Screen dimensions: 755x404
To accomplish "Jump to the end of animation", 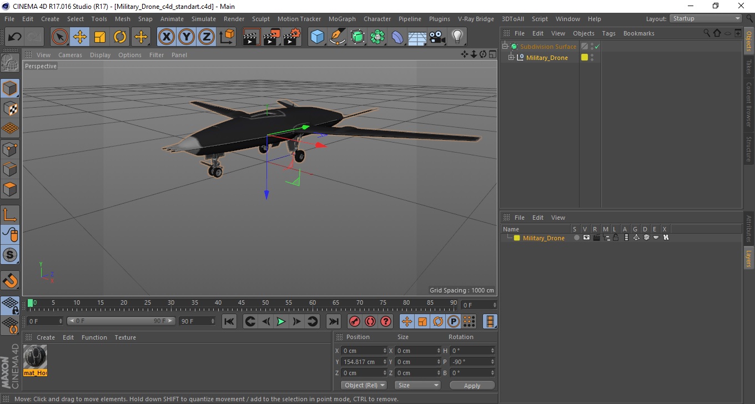I will click(x=333, y=321).
